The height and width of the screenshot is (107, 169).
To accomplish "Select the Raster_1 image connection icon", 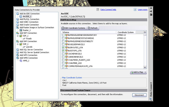I will [21, 30].
